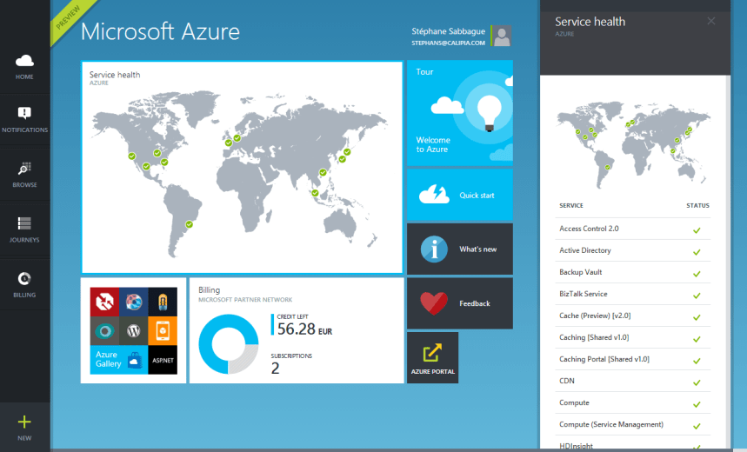Select the Active Directory row
The width and height of the screenshot is (747, 452).
(633, 250)
